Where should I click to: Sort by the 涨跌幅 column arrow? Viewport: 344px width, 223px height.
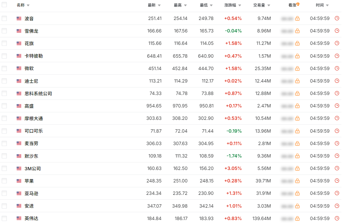pos(239,6)
